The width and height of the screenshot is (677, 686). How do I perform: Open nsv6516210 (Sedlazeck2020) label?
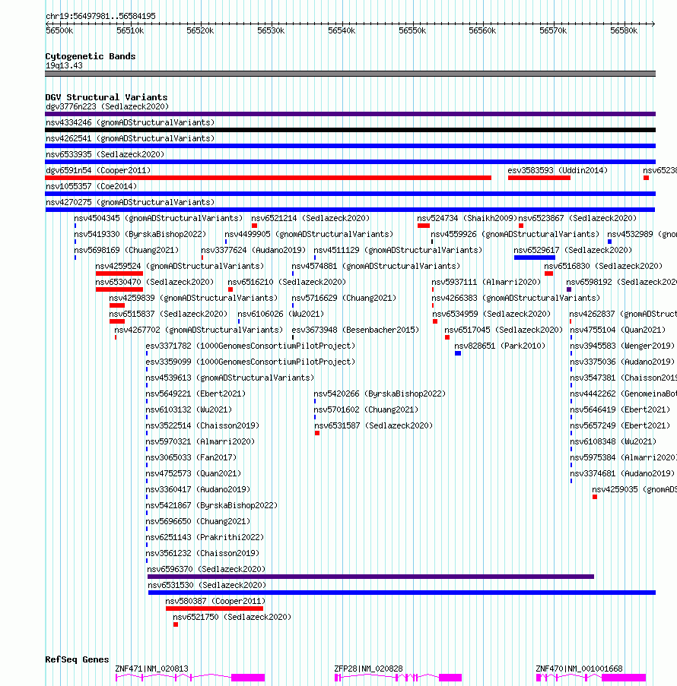[x=287, y=282]
